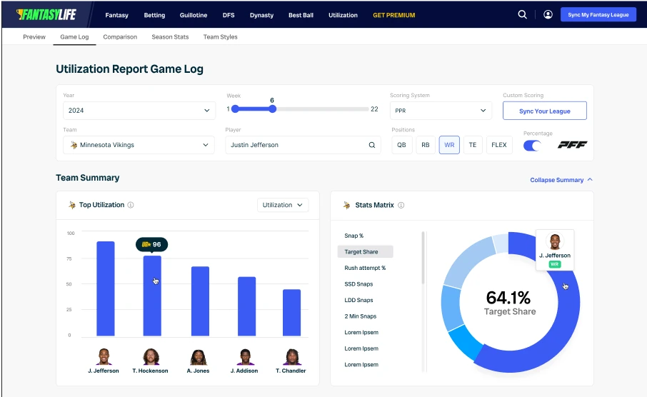Click the Collapse Summary link

tap(561, 180)
